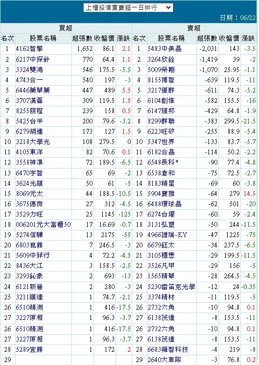Viewport: 259px width, 365px height.
Task: Select the 6548長科* link
Action: (163, 162)
